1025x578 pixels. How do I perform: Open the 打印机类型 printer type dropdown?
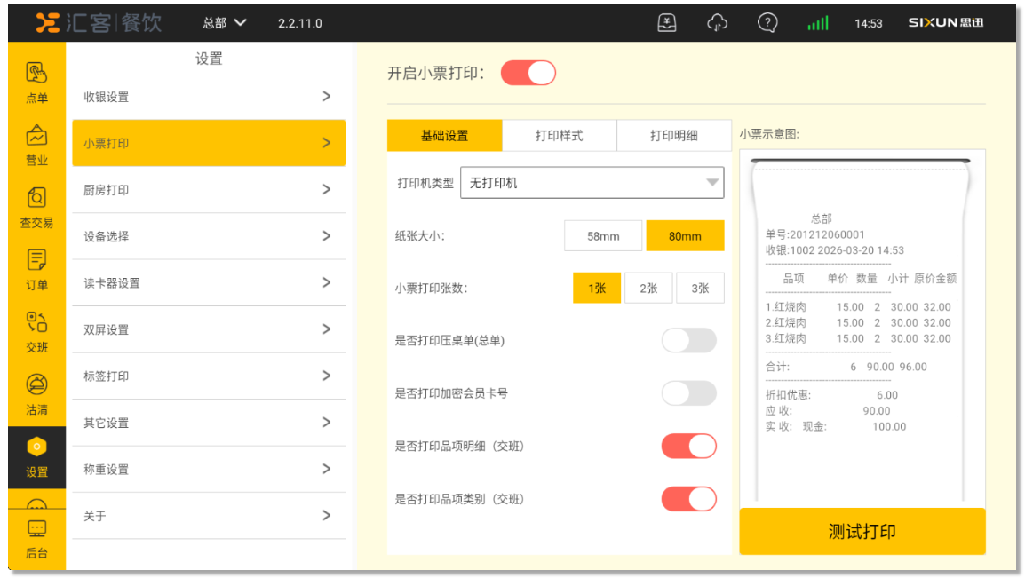click(x=592, y=183)
